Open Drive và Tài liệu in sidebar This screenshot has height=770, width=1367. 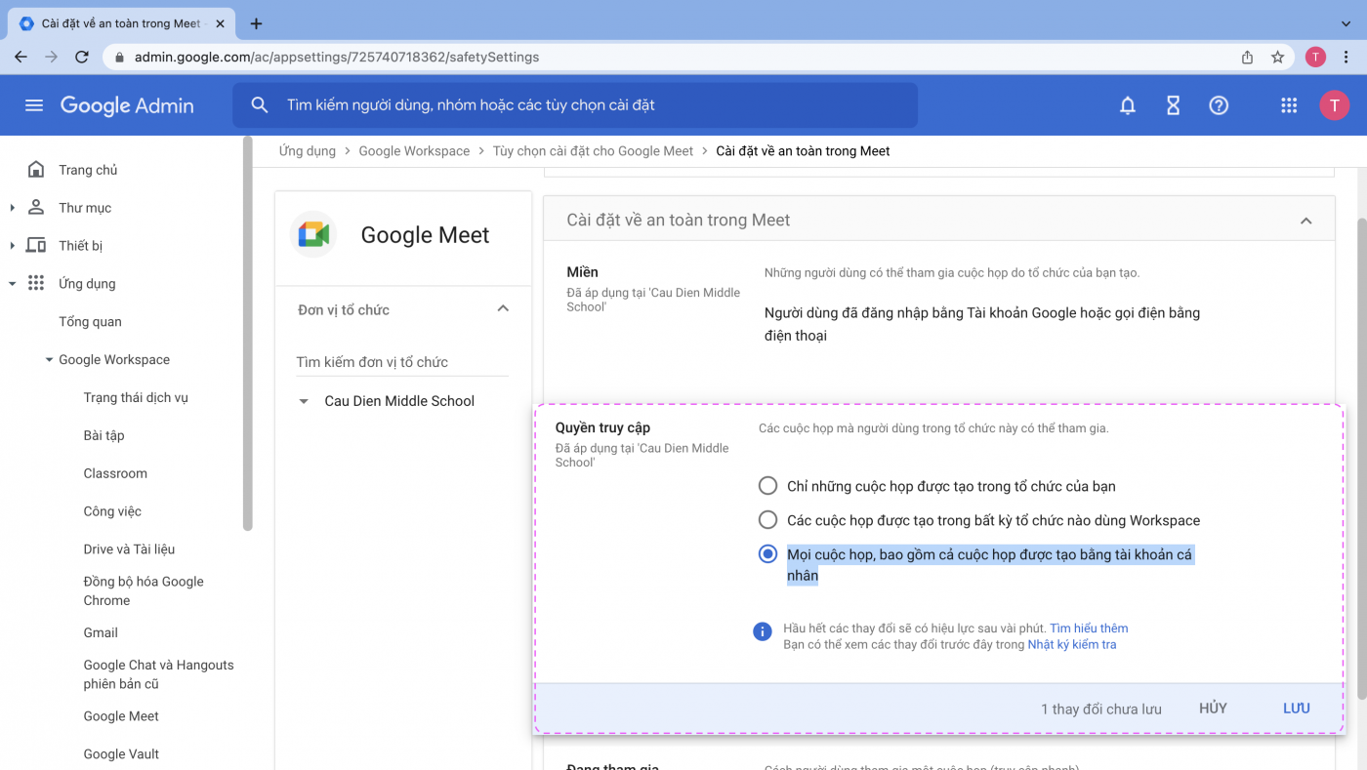click(129, 549)
